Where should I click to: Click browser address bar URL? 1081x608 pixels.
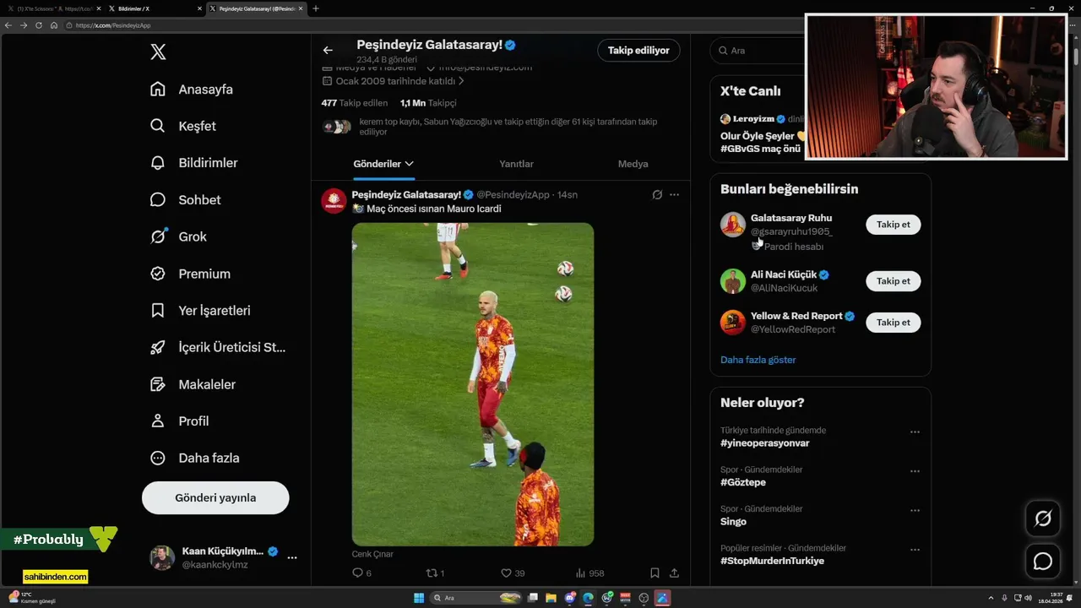pos(113,25)
